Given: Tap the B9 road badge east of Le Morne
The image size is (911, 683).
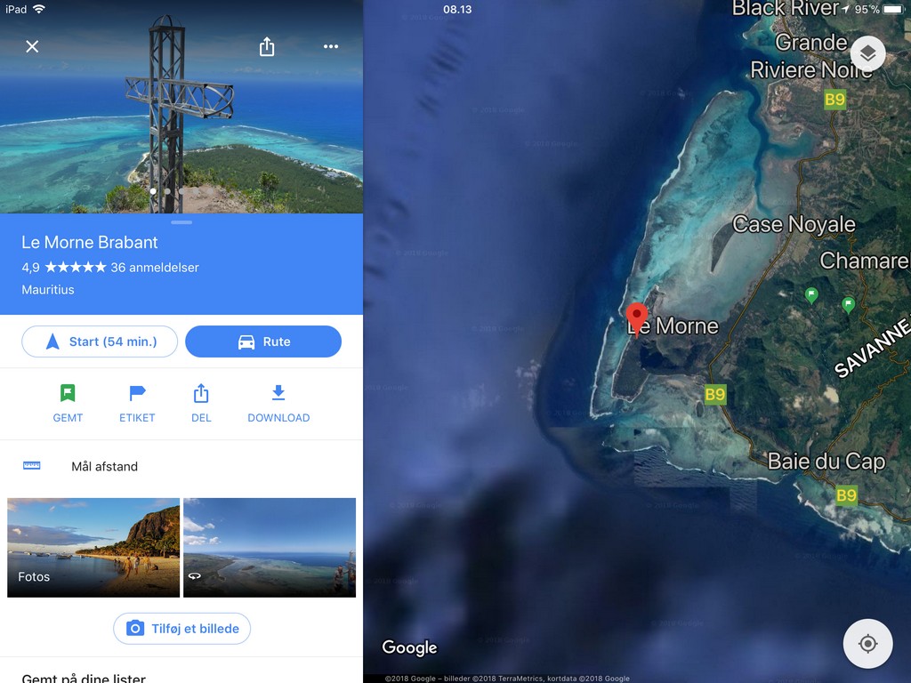Looking at the screenshot, I should (714, 394).
